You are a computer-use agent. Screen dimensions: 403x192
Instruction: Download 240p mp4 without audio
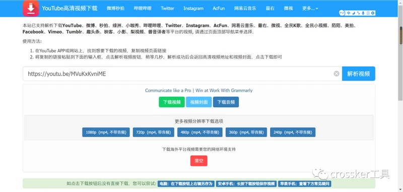293,133
